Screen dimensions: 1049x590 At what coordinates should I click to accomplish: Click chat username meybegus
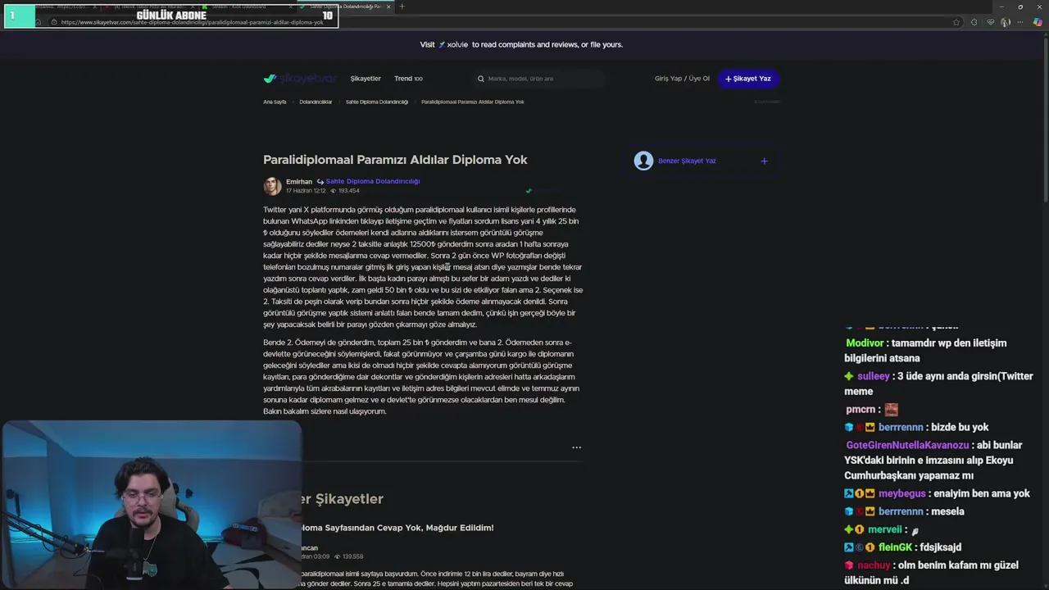902,494
